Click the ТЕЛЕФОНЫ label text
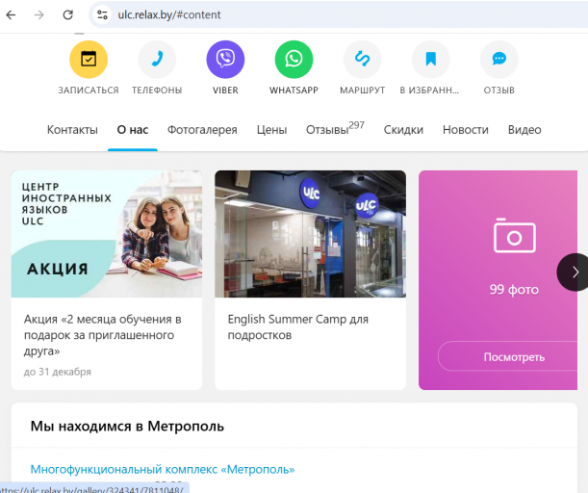 (x=157, y=91)
